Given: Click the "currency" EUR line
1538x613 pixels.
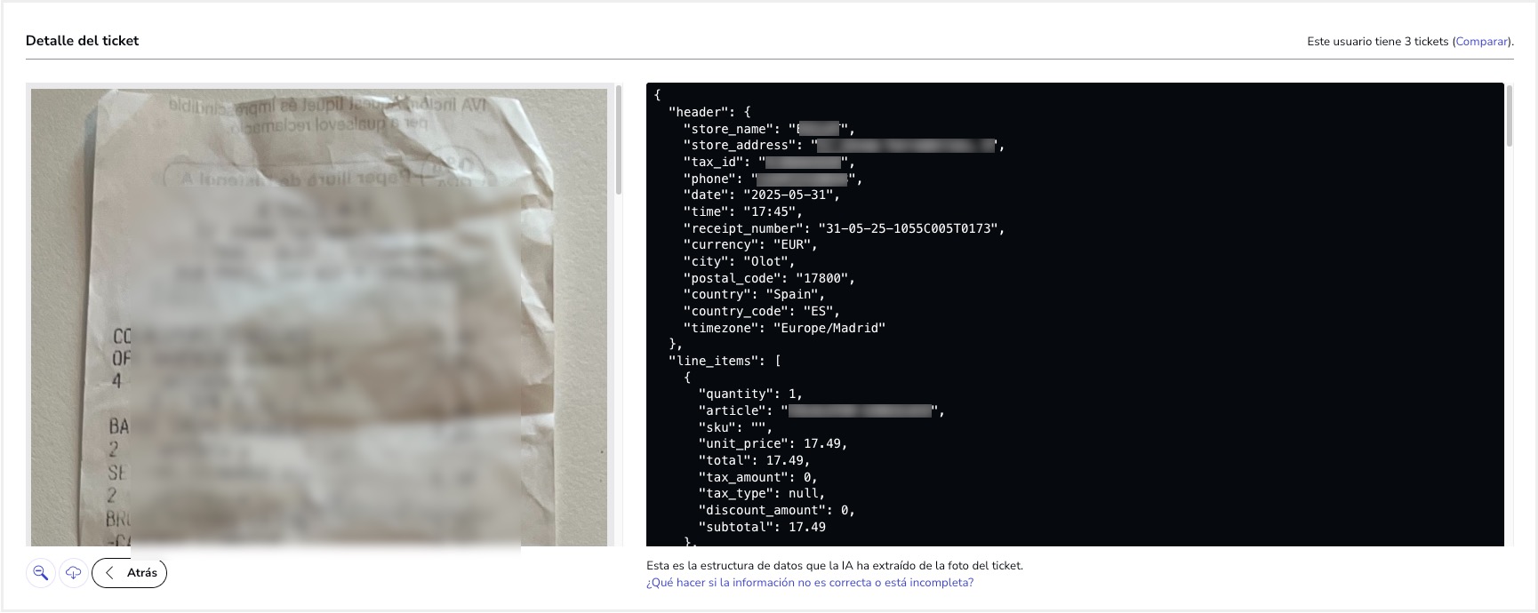Looking at the screenshot, I should pyautogui.click(x=750, y=244).
